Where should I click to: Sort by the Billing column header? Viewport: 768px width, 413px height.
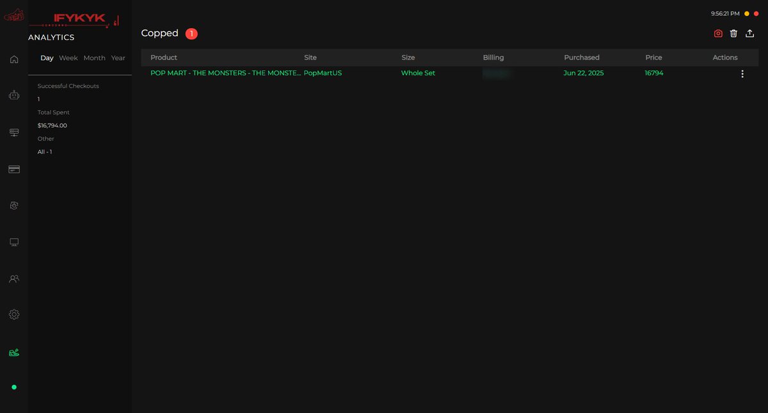(493, 58)
